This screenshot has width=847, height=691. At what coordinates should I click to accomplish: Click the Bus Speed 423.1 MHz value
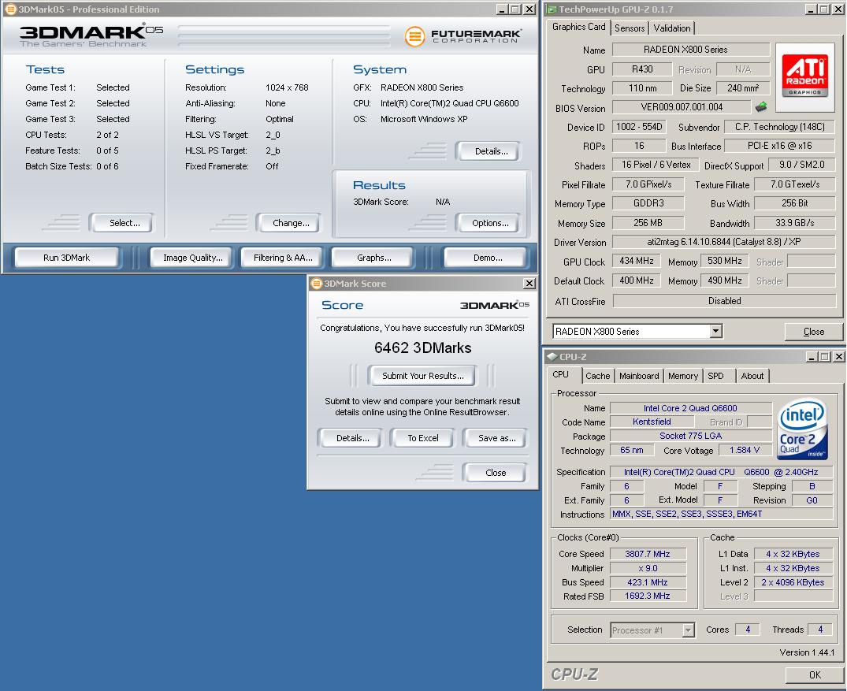tap(648, 582)
